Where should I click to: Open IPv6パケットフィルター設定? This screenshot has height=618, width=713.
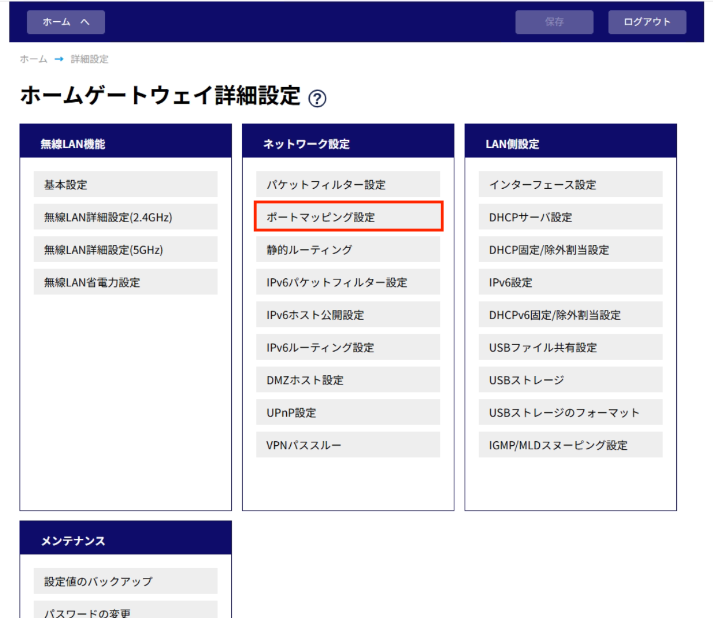point(348,282)
